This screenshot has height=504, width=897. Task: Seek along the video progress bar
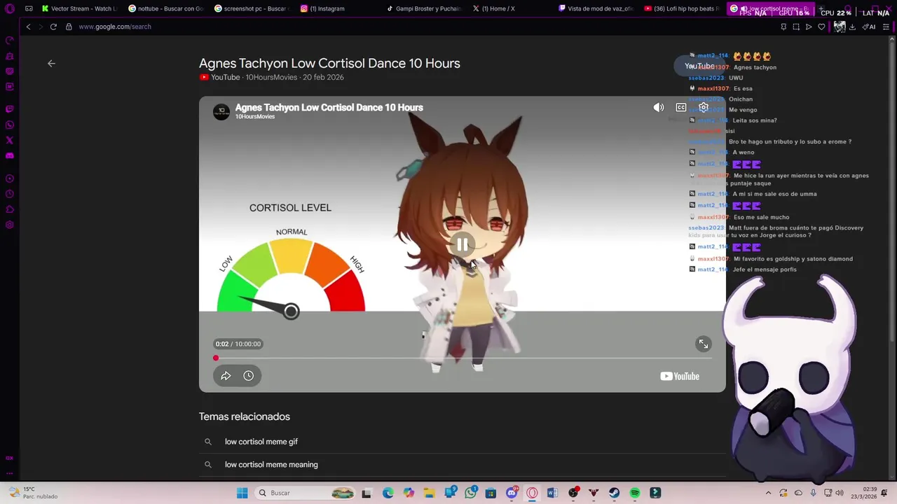coord(463,358)
